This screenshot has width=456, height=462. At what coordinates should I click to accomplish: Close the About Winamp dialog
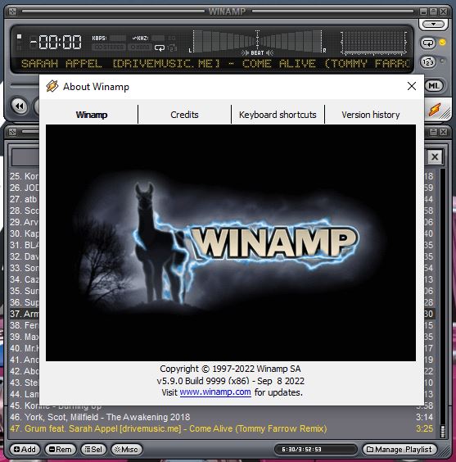(x=412, y=86)
